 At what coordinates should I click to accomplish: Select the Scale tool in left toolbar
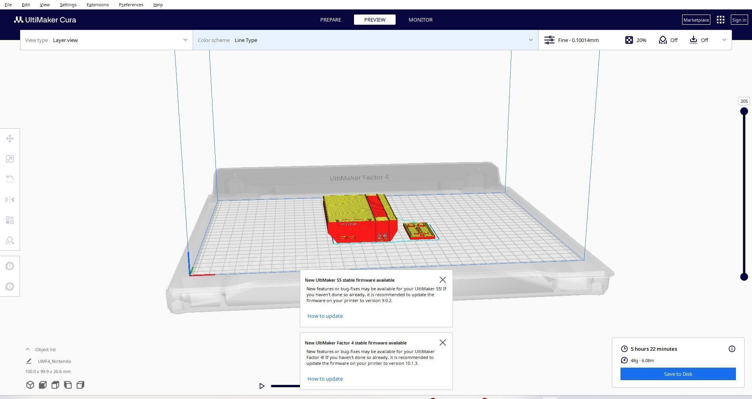tap(10, 159)
